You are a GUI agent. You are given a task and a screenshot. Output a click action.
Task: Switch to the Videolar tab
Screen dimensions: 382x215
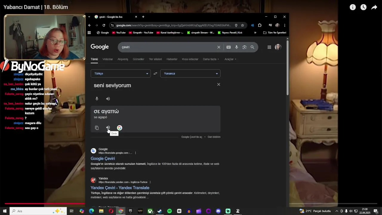[108, 59]
